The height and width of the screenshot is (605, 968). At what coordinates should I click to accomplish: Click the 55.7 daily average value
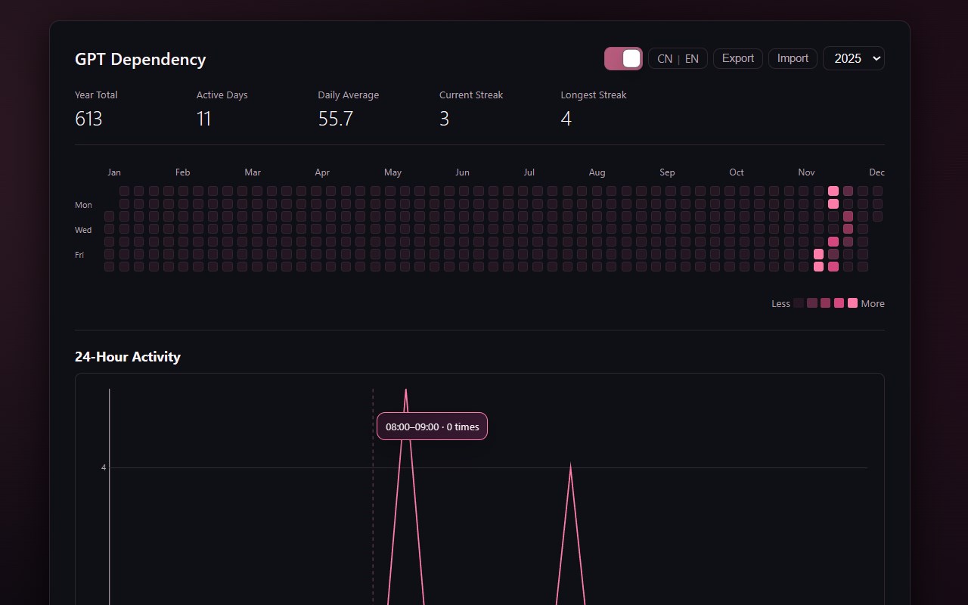(336, 119)
